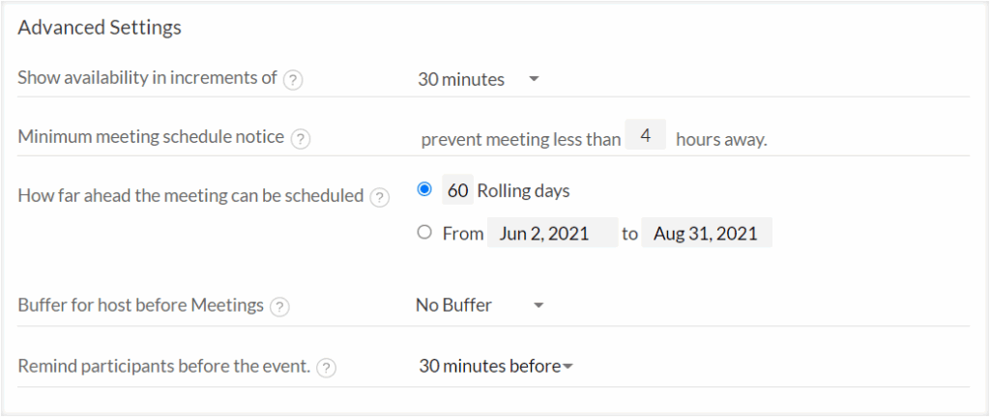Click the Rolling days label
990x417 pixels.
point(523,191)
